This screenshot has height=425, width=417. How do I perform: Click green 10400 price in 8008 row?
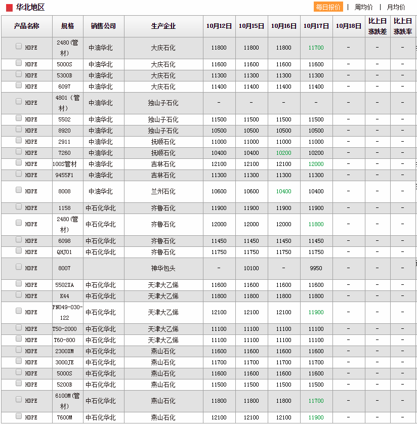pos(283,191)
